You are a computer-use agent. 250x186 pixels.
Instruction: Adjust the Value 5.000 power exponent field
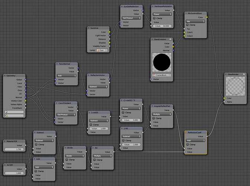click(131, 120)
